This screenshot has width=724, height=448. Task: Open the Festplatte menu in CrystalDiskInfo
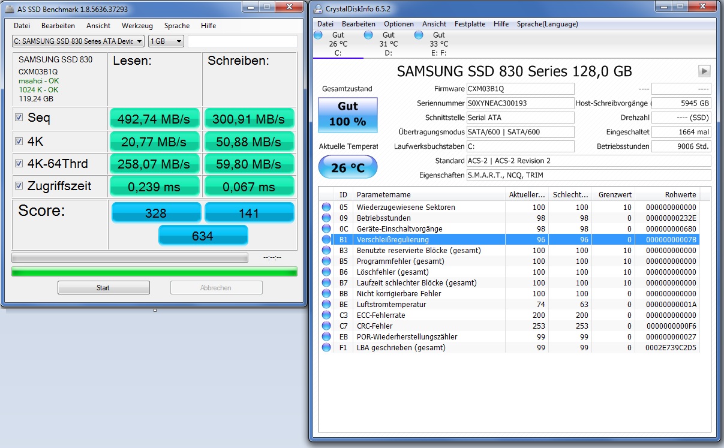[x=470, y=24]
